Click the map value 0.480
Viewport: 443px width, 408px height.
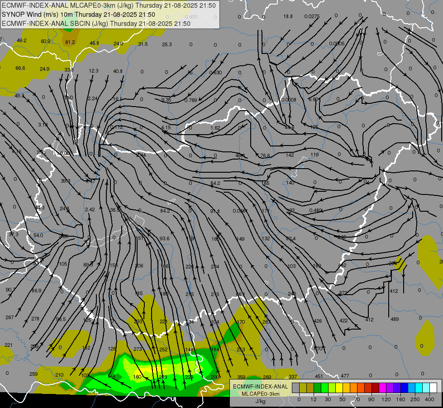tap(315, 210)
